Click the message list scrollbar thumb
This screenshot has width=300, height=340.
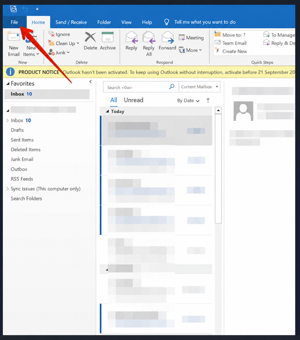pos(218,169)
